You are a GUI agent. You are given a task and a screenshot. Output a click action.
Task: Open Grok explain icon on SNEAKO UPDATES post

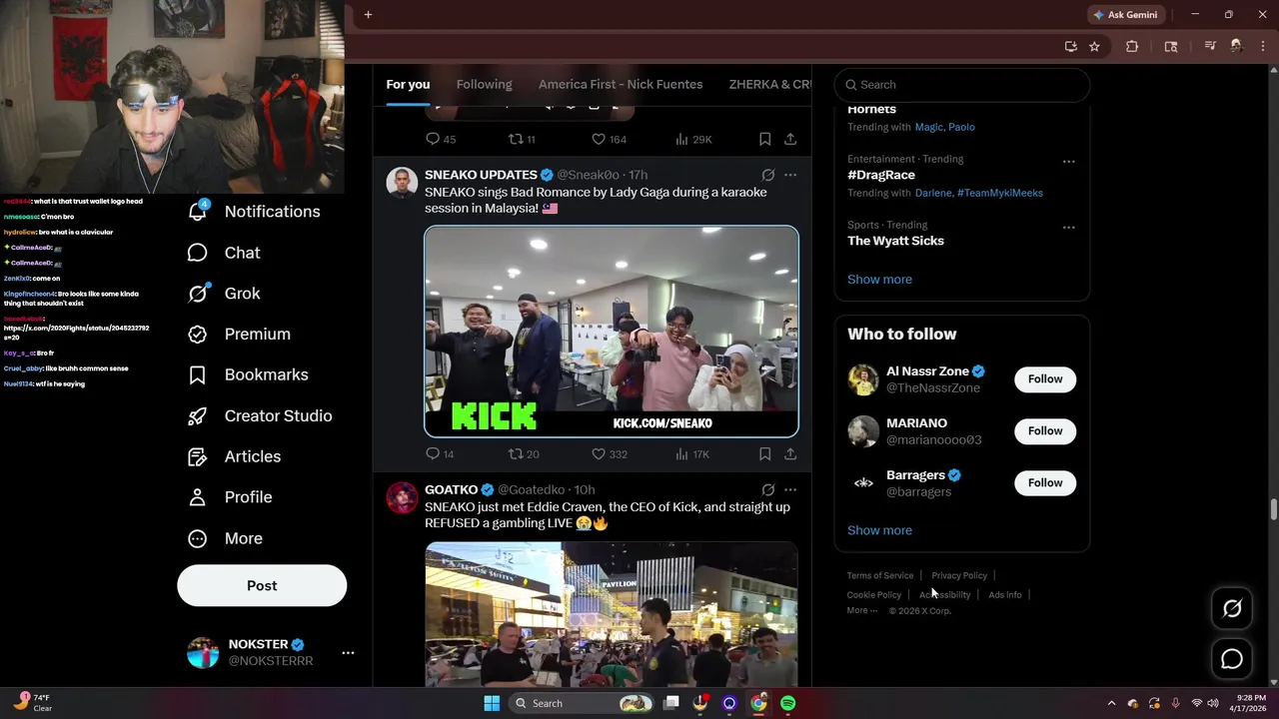tap(767, 175)
